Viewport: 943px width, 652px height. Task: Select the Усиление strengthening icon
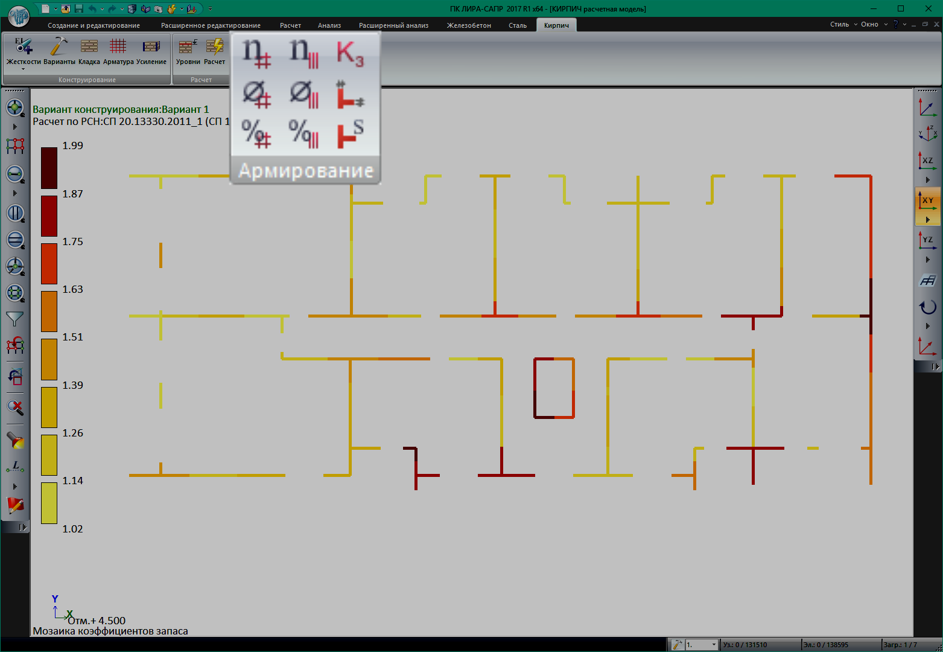[x=151, y=51]
